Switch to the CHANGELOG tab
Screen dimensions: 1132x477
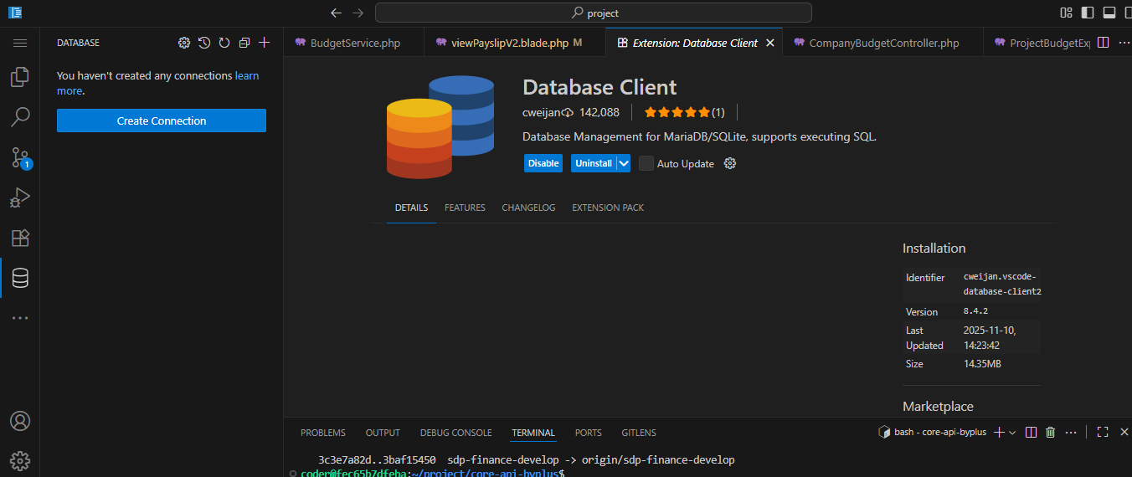(528, 208)
